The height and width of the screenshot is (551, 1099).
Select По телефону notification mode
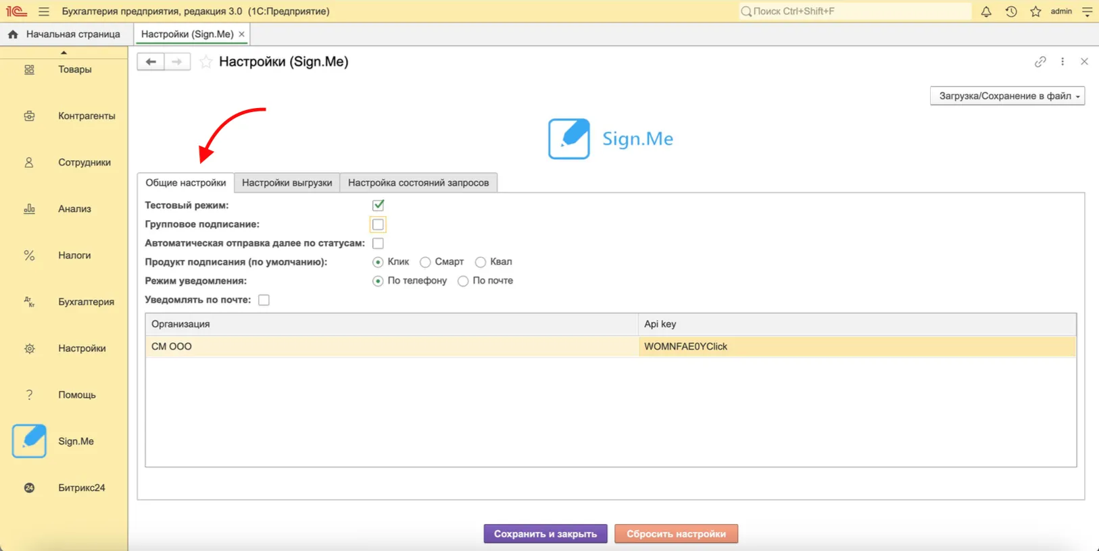pyautogui.click(x=378, y=281)
